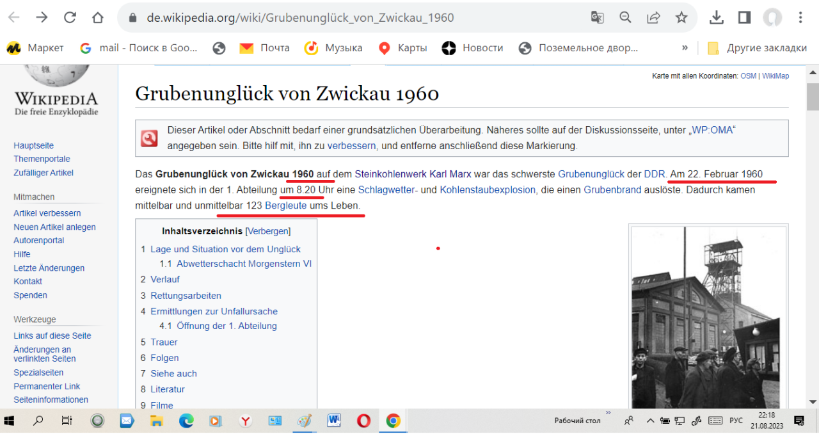Open the mail - Поиск в Goo... bookmark
819x434 pixels.
click(x=139, y=48)
